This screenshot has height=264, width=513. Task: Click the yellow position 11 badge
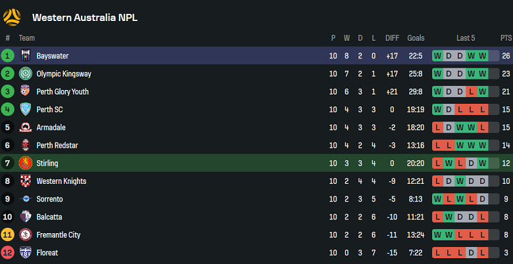(7, 234)
